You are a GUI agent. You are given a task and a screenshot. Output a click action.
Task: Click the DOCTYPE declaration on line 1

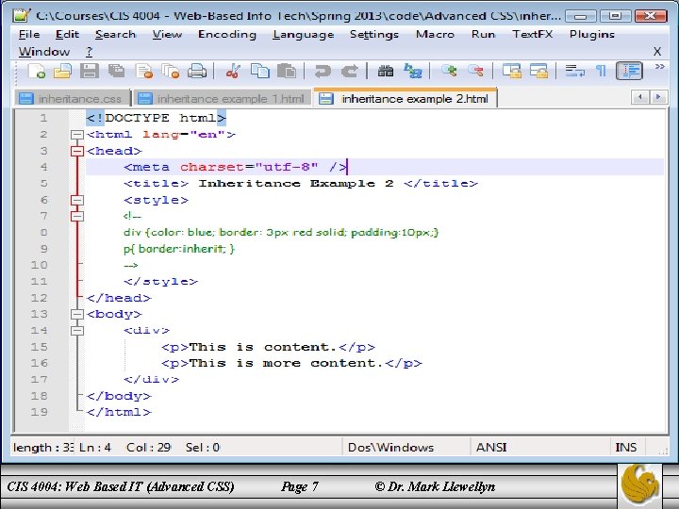point(156,118)
